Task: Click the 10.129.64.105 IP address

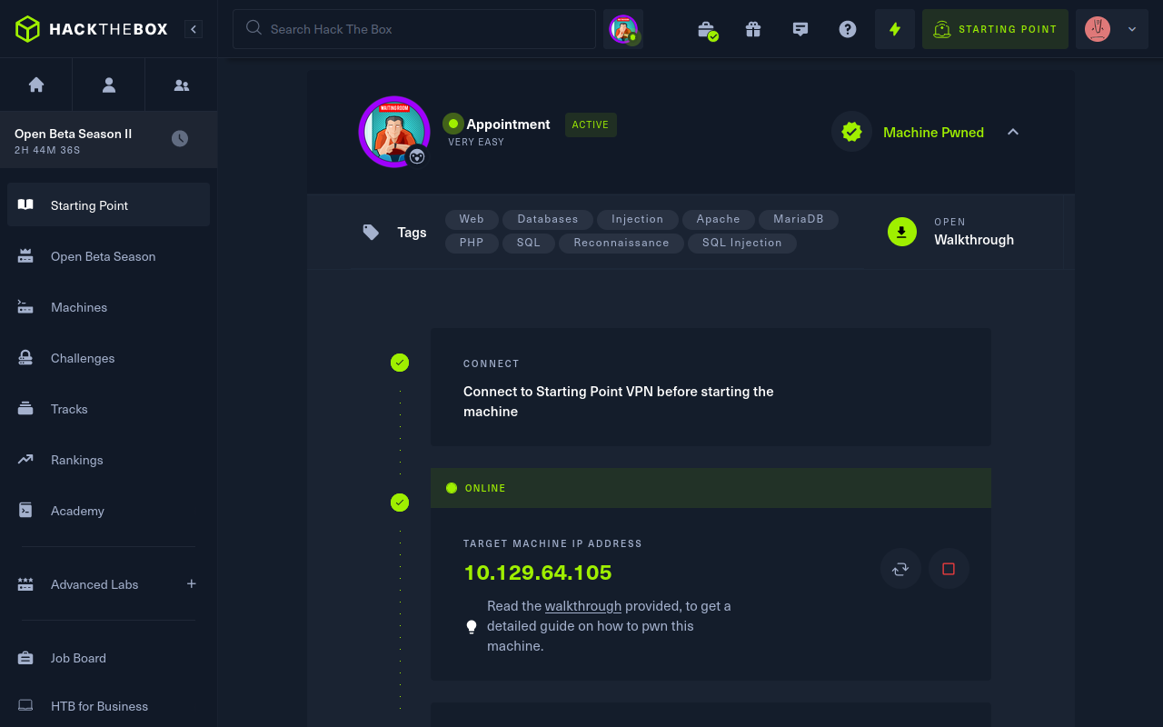Action: [x=538, y=573]
